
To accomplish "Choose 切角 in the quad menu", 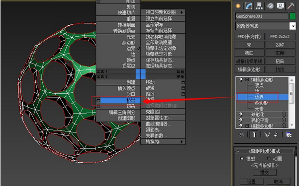I will (x=131, y=106).
